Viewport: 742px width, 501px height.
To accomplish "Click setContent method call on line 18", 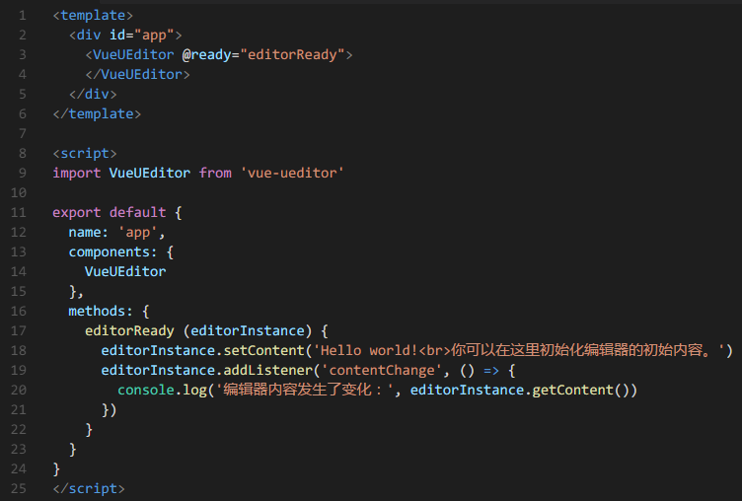I will (263, 350).
